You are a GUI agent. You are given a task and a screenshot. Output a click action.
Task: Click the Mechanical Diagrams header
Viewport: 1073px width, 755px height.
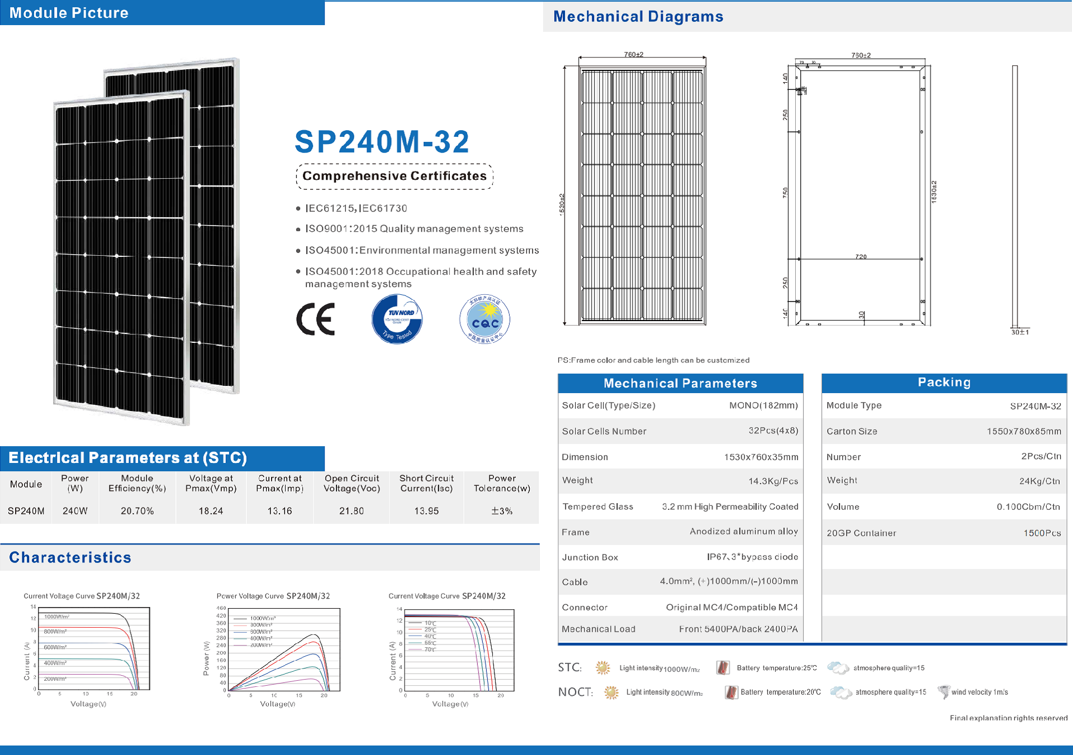tap(638, 17)
